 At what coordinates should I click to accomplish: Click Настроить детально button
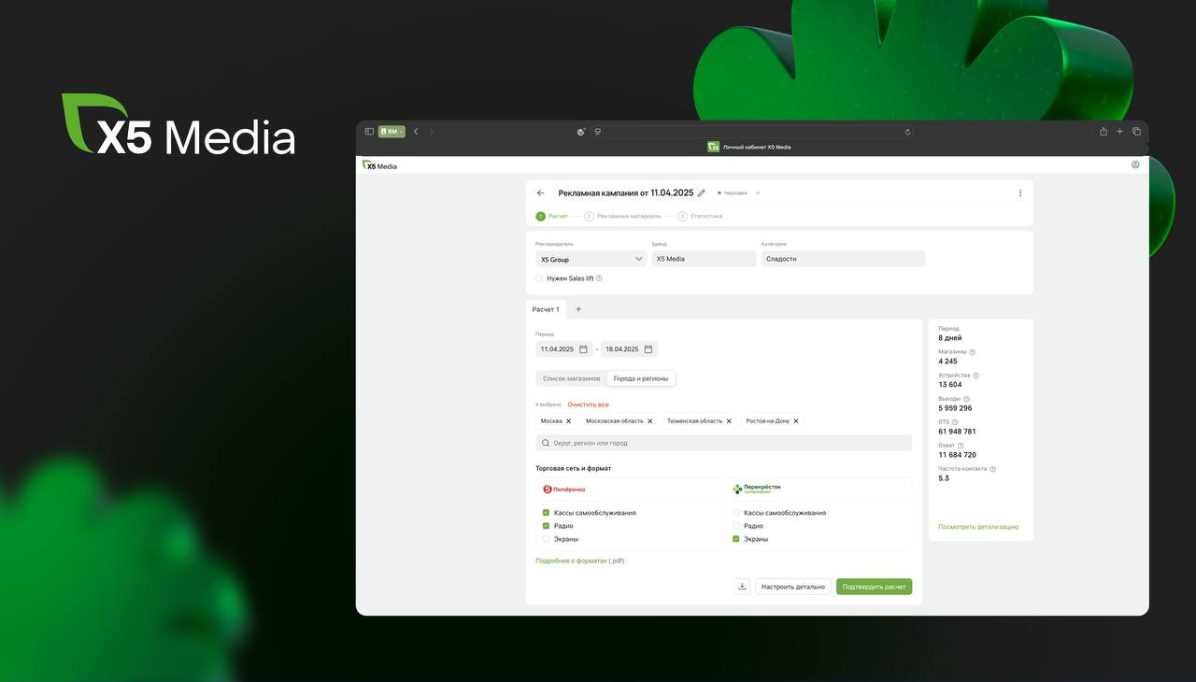point(793,587)
